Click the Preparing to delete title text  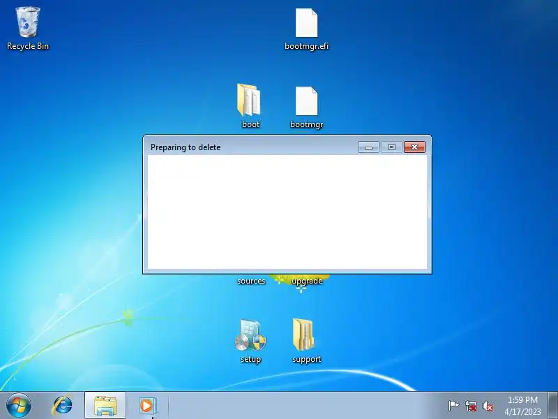[186, 147]
